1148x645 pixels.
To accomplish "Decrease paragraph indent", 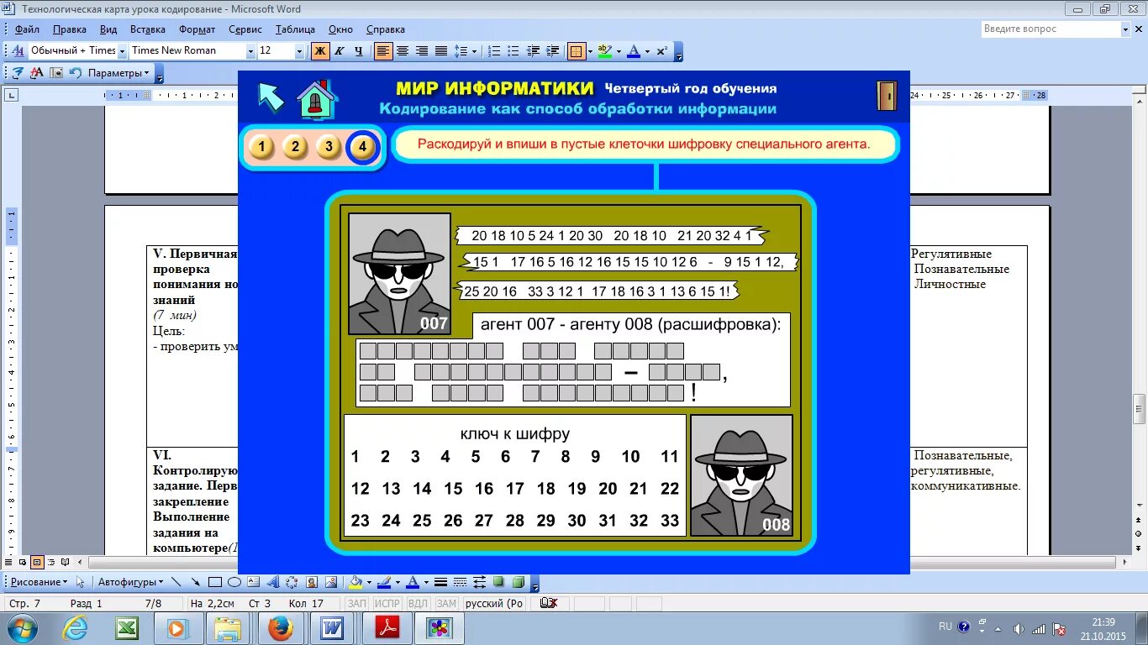I will (533, 51).
